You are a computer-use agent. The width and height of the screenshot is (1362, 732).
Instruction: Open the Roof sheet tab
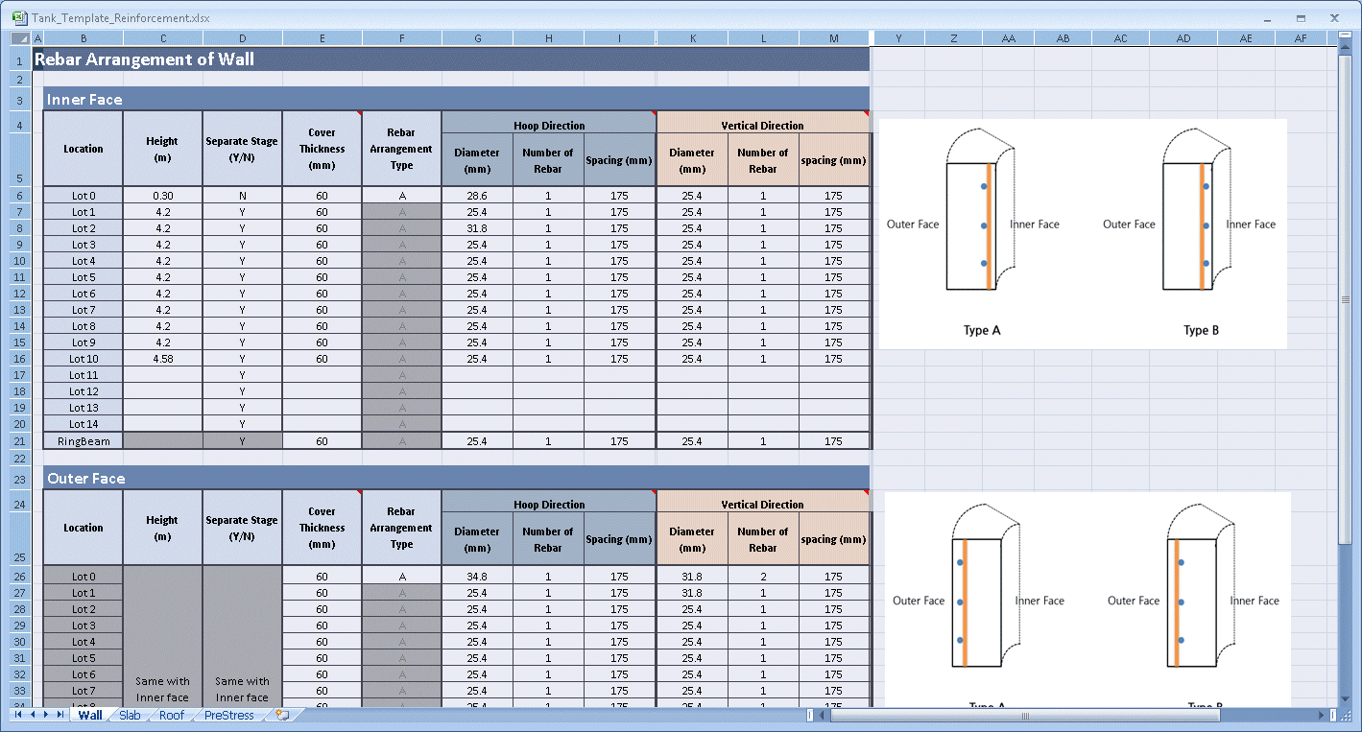click(172, 715)
